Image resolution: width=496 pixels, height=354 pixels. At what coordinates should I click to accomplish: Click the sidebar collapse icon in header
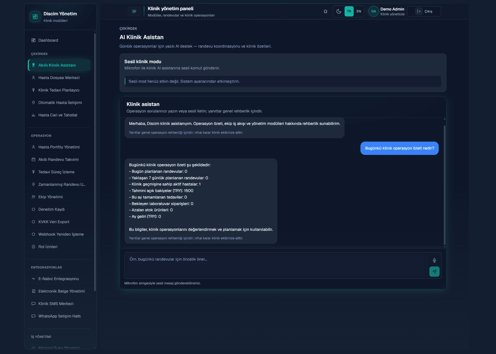click(x=134, y=11)
